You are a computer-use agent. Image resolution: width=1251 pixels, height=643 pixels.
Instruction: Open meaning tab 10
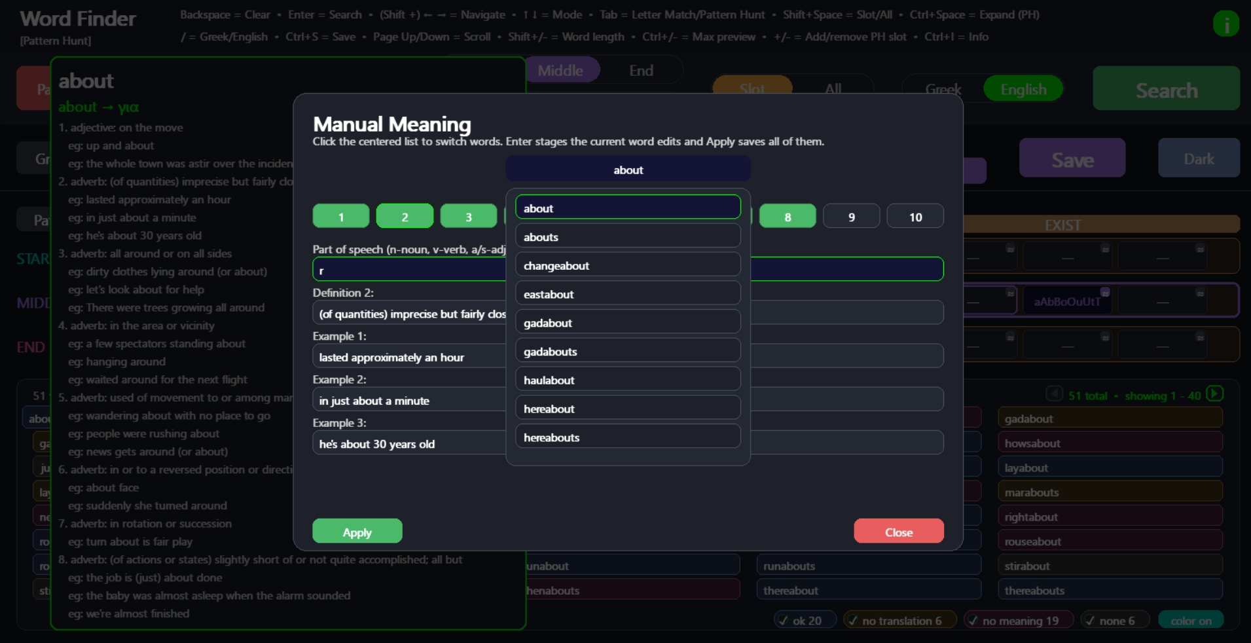click(915, 216)
